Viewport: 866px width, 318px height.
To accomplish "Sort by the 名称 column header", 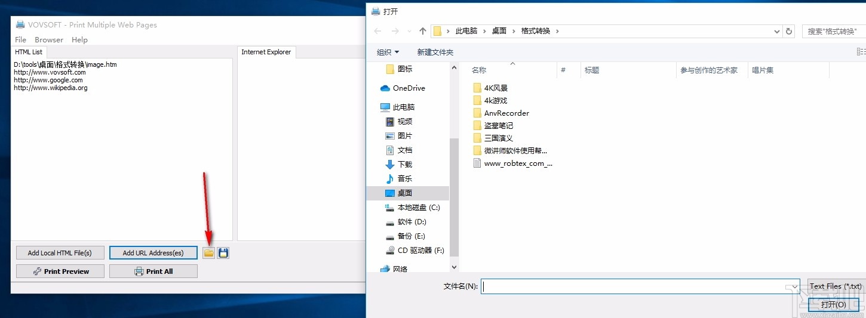I will point(479,70).
